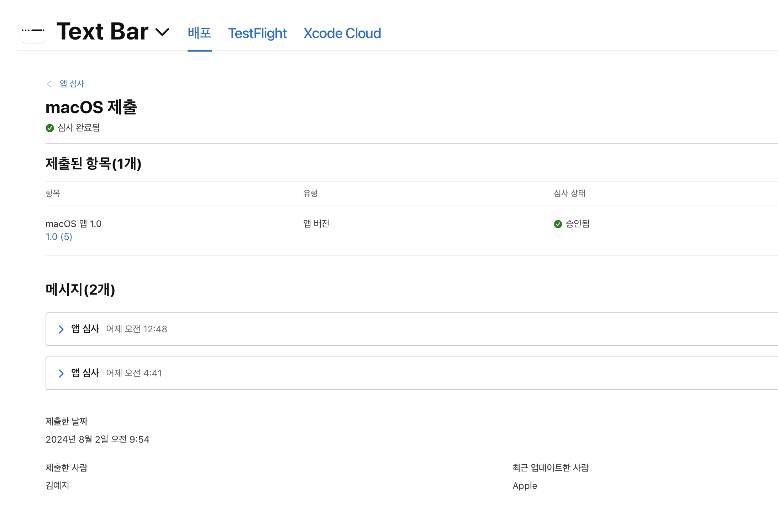Click the Text Bar app icon
Screen dimensions: 778x528
(33, 31)
